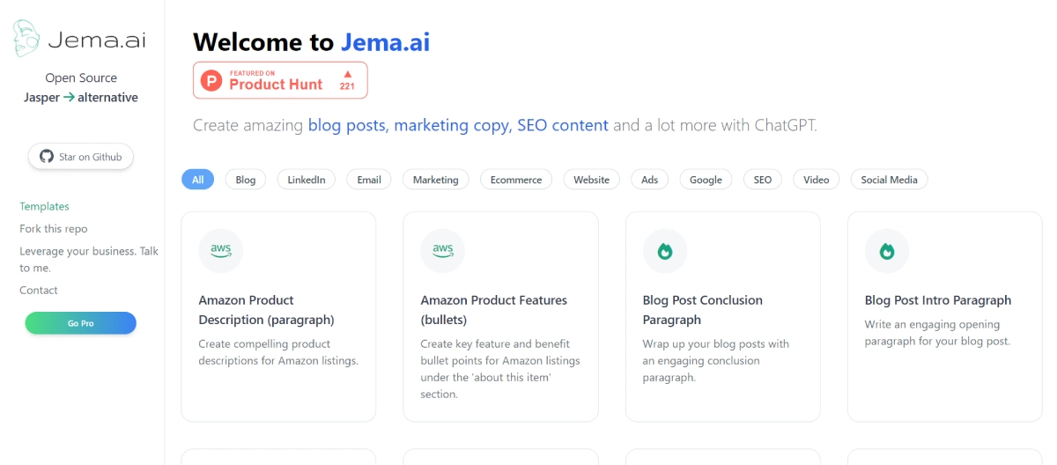Go to Templates in the sidebar
This screenshot has height=465, width=1057.
[x=44, y=206]
